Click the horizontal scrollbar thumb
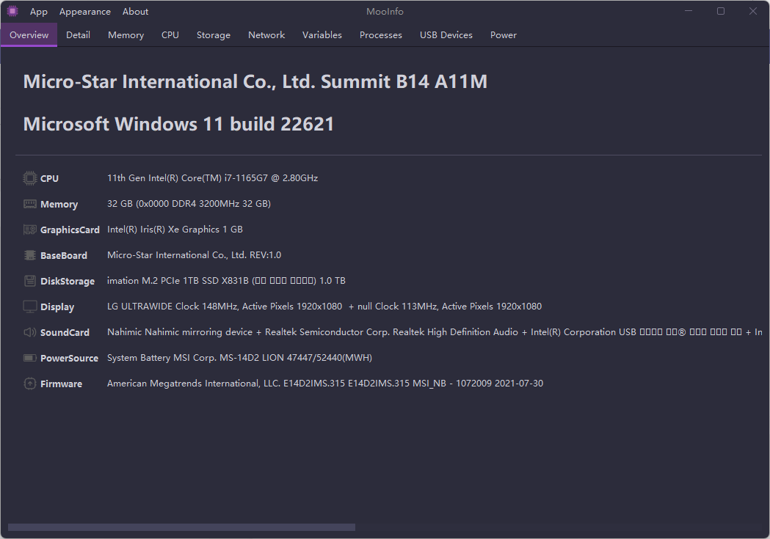The width and height of the screenshot is (770, 539). (x=182, y=527)
